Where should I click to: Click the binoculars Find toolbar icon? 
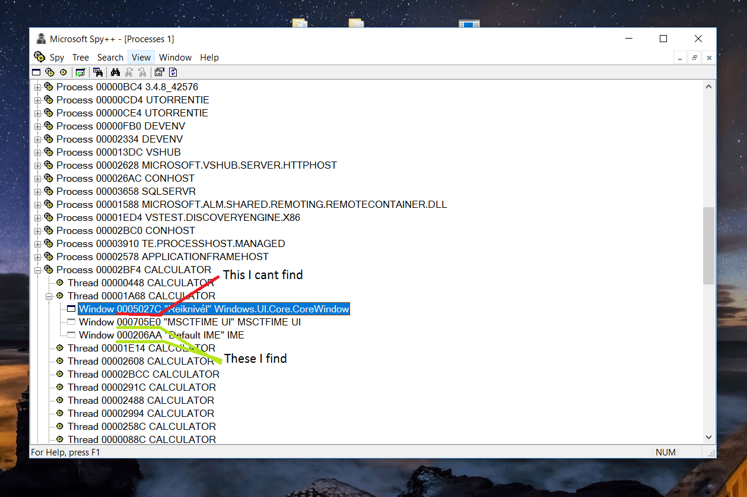(x=116, y=72)
